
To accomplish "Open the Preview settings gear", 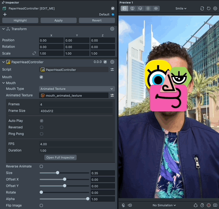I will click(215, 8).
